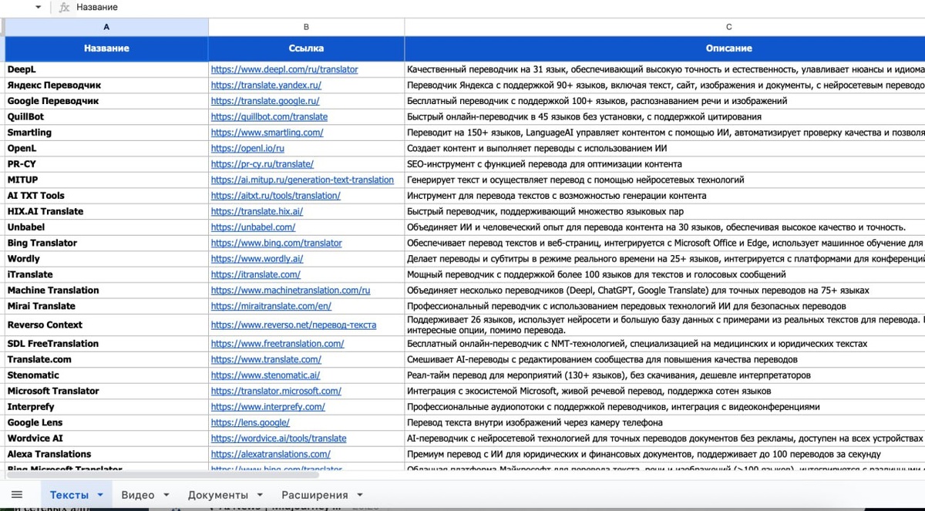The height and width of the screenshot is (511, 925).
Task: Open the www.stenomatic.ai link
Action: (265, 375)
